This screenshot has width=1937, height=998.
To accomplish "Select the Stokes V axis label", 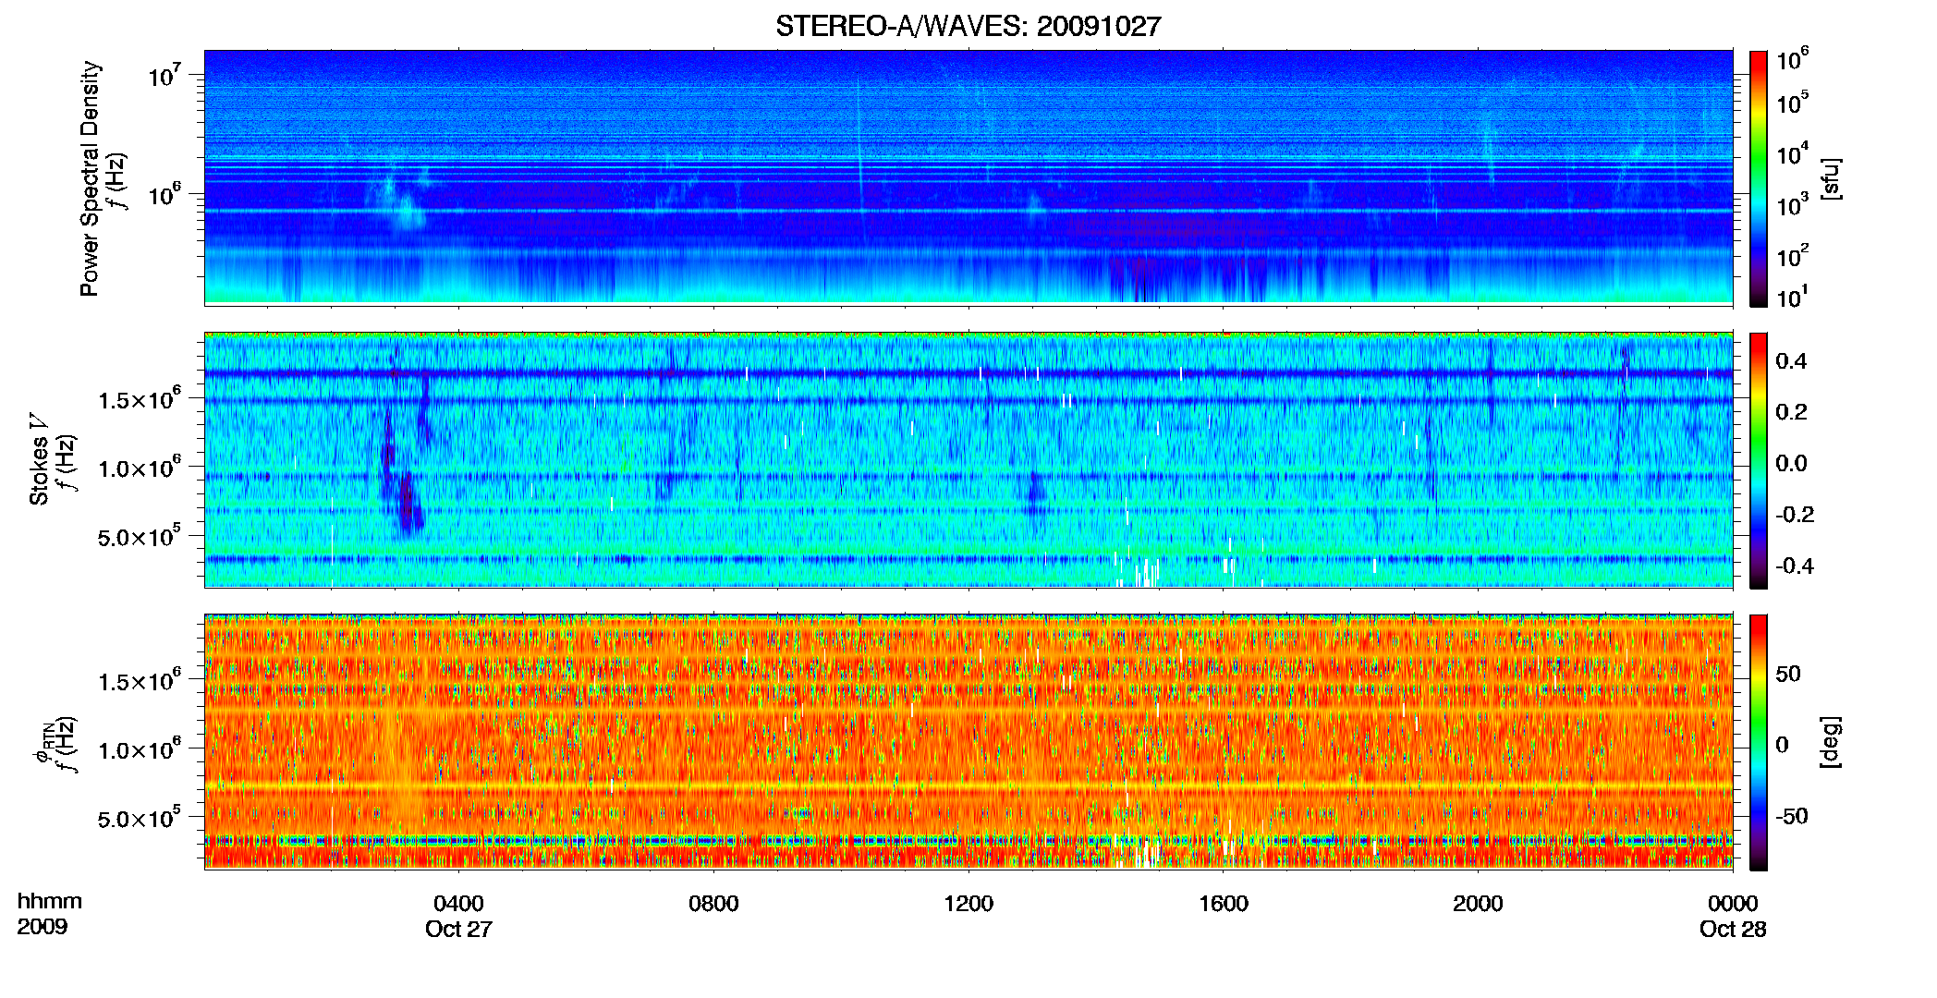I will (38, 460).
